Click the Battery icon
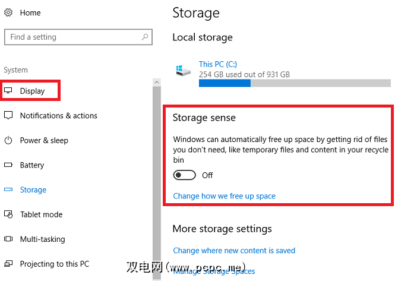This screenshot has width=398, height=281. [8, 165]
